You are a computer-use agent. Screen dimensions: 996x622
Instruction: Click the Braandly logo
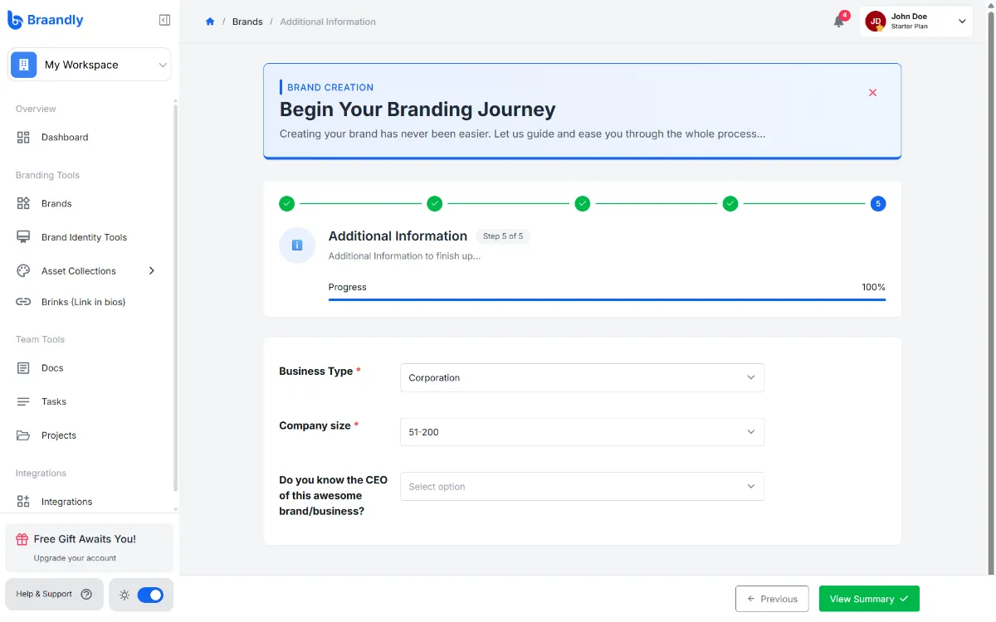(46, 20)
